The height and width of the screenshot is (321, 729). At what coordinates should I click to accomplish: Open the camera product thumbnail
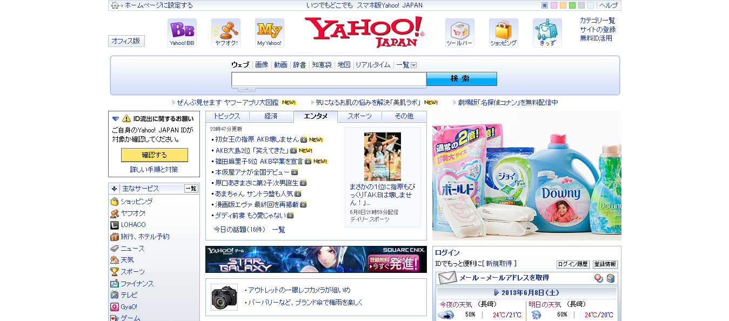224,297
